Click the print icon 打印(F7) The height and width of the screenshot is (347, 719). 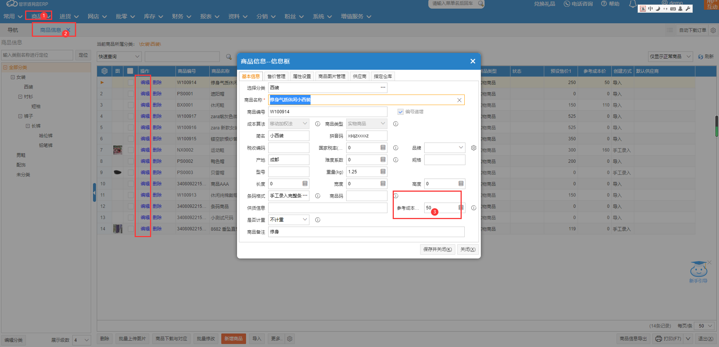[659, 339]
